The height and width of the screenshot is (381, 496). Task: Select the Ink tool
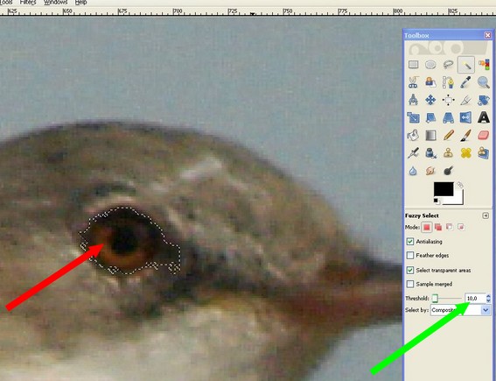coord(430,153)
